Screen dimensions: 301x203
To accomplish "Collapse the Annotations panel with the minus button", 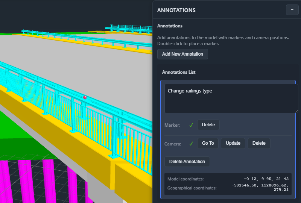I will (x=292, y=10).
